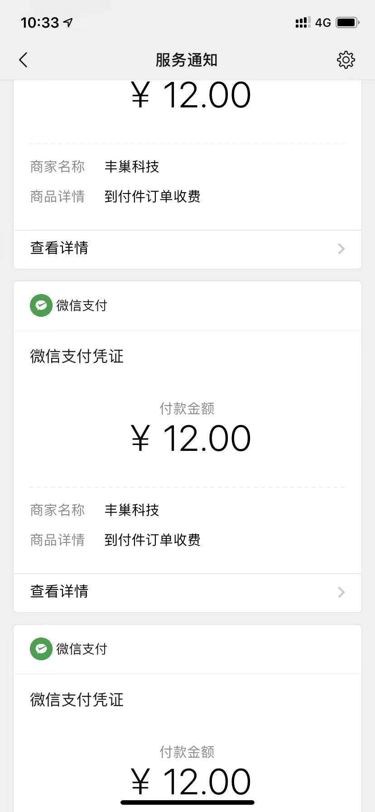Select the bottom card's 微信支付凭证 title

[x=77, y=700]
